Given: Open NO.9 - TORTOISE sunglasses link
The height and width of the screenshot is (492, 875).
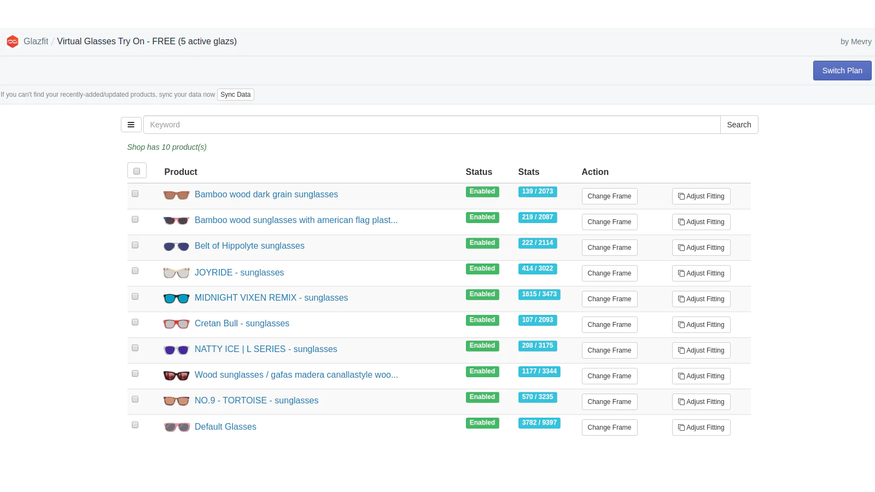Looking at the screenshot, I should click(256, 401).
